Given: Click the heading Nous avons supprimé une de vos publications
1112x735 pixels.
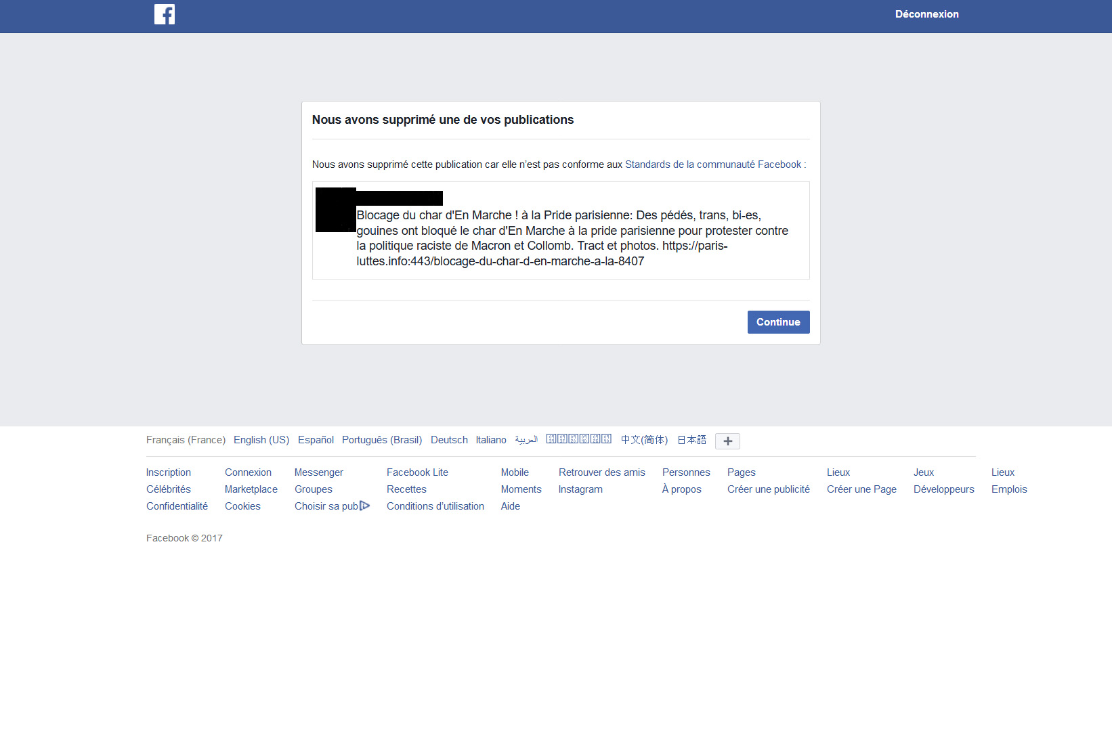Looking at the screenshot, I should pyautogui.click(x=443, y=120).
